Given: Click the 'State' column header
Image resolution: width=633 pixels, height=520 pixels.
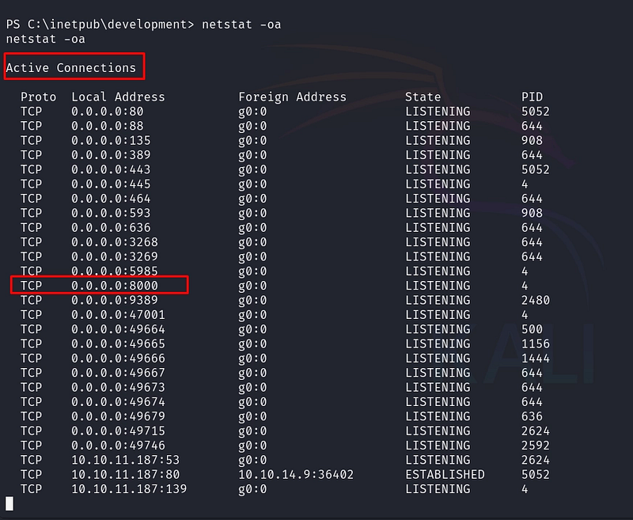Looking at the screenshot, I should (x=423, y=97).
